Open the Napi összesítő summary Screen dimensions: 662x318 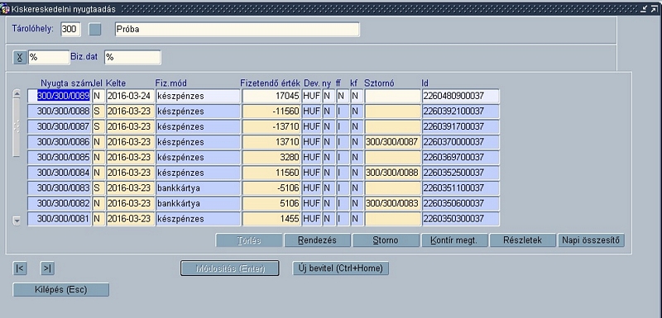pyautogui.click(x=591, y=240)
